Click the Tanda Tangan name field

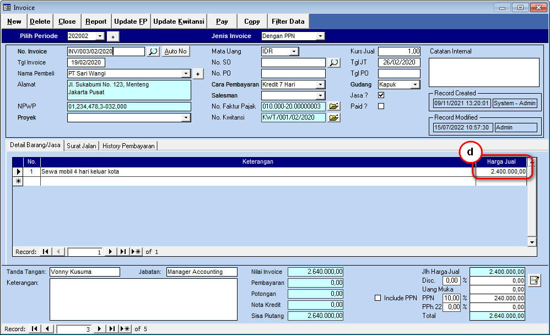pos(84,272)
